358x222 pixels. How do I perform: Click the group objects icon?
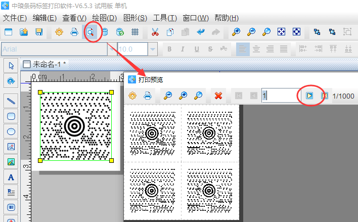pyautogui.click(x=347, y=32)
